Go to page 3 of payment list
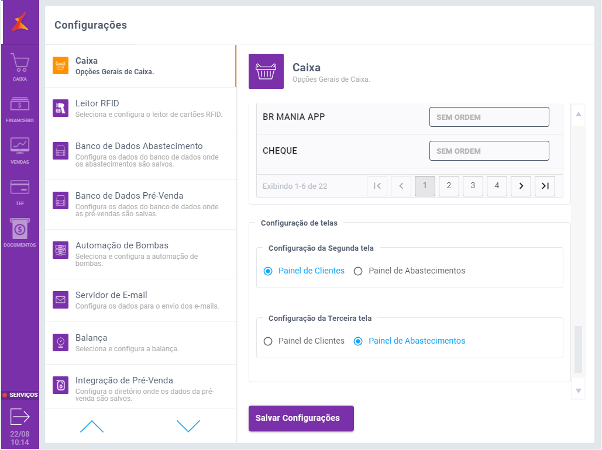602x450 pixels. (473, 186)
